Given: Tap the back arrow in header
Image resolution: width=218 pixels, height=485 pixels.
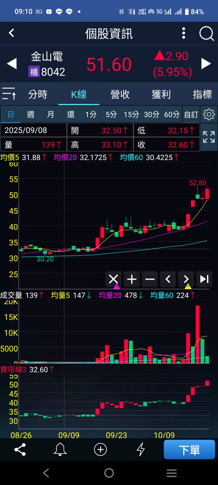Looking at the screenshot, I should [x=11, y=33].
